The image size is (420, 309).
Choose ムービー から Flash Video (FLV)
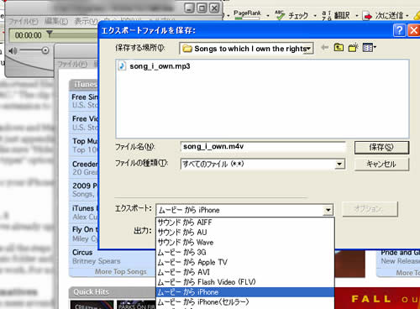point(245,282)
